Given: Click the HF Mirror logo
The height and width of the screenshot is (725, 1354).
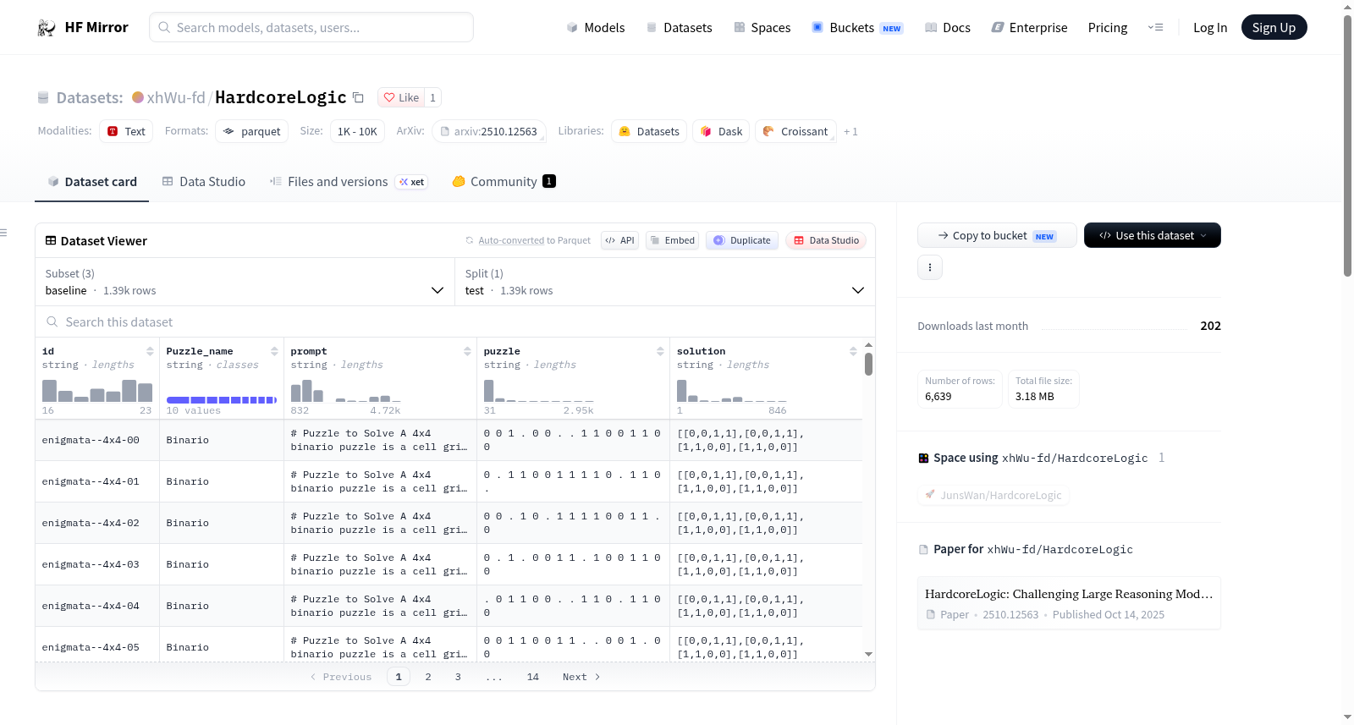Looking at the screenshot, I should [x=83, y=27].
